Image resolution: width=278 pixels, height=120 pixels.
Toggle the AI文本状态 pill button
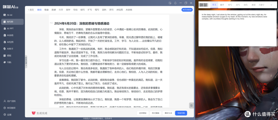(187, 10)
